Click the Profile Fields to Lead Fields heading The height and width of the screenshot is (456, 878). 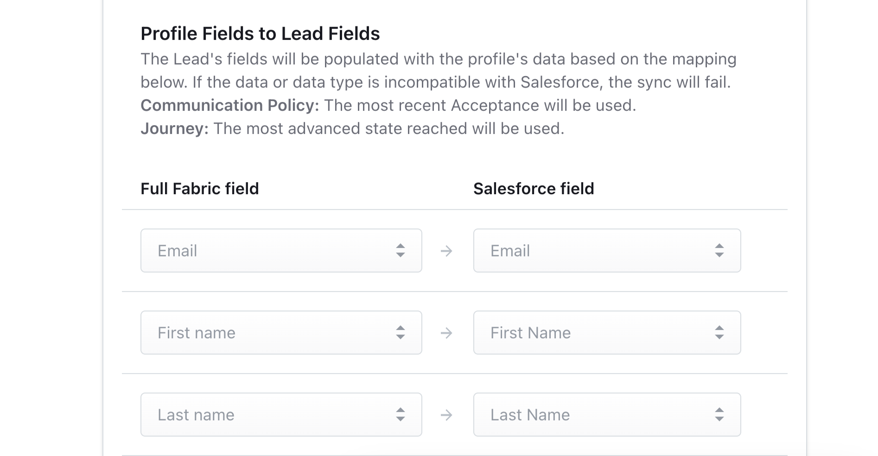pos(260,34)
